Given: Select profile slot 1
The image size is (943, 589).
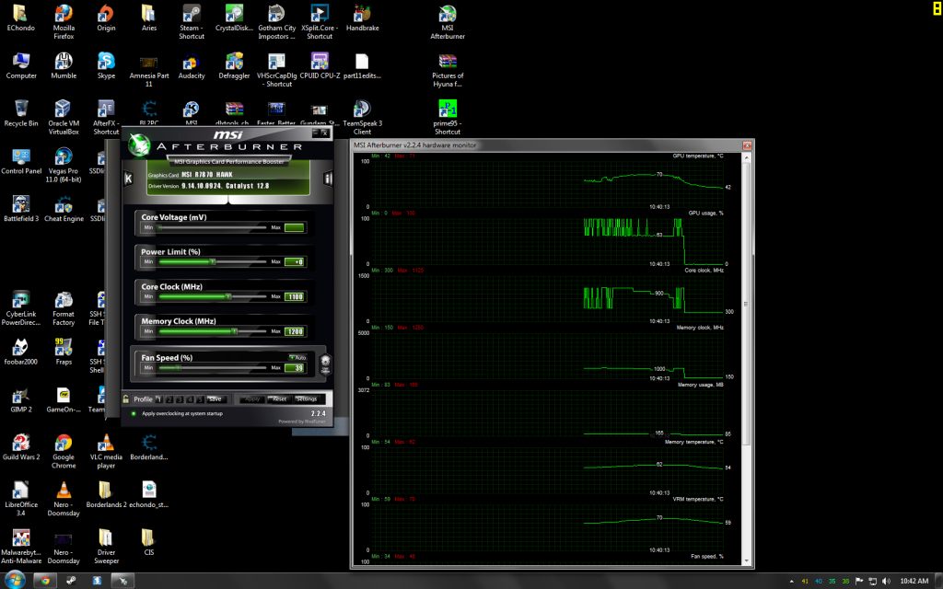Looking at the screenshot, I should tap(159, 399).
